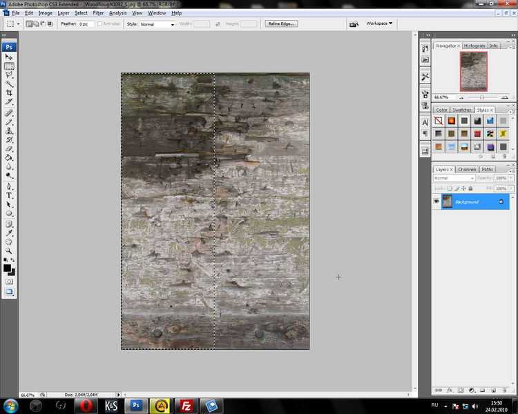Add a layer style via fx icon
Viewport: 518px width, 414px height.
pyautogui.click(x=450, y=391)
